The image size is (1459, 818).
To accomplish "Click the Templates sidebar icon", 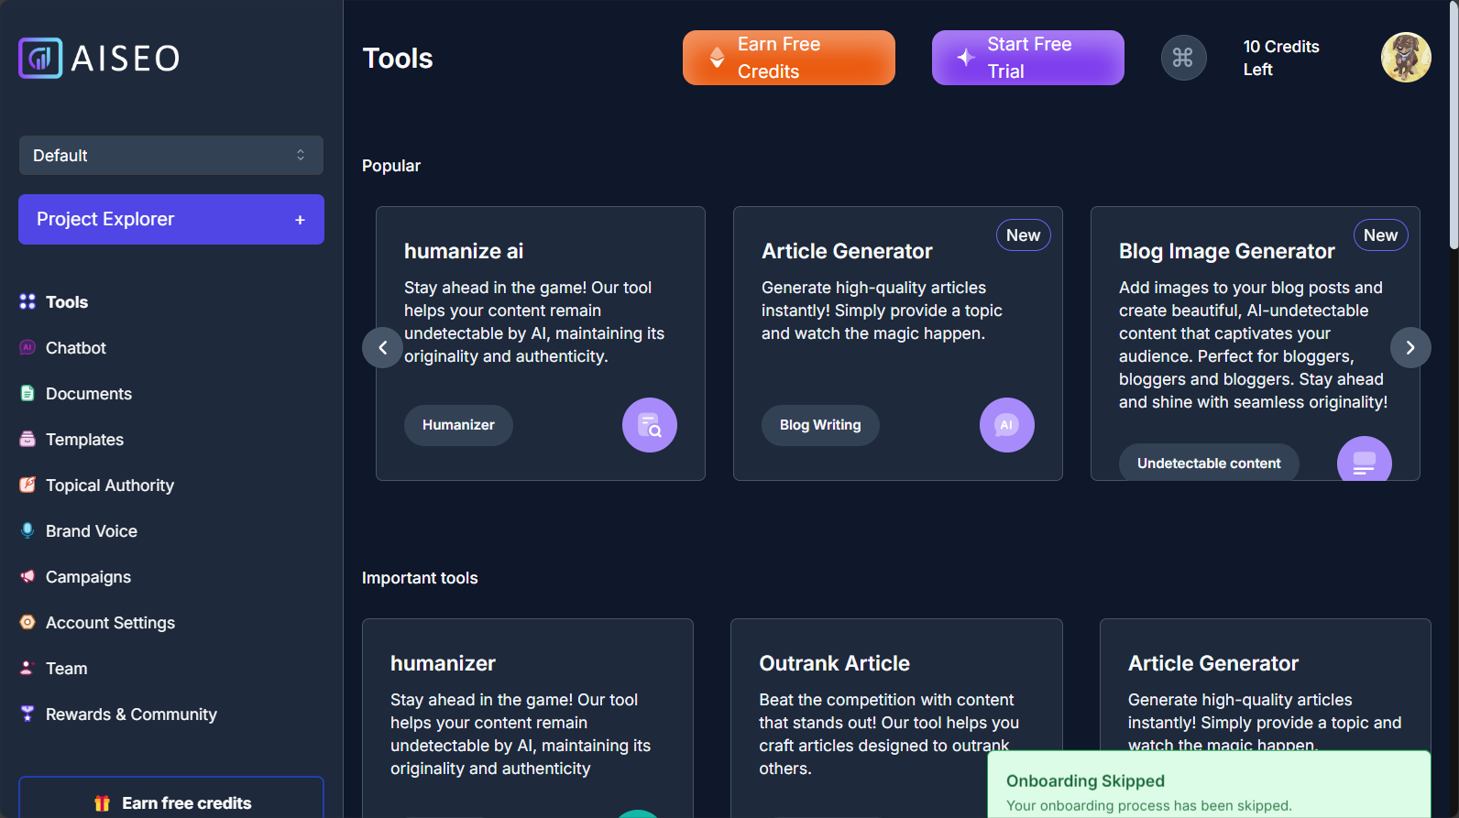I will pos(27,439).
